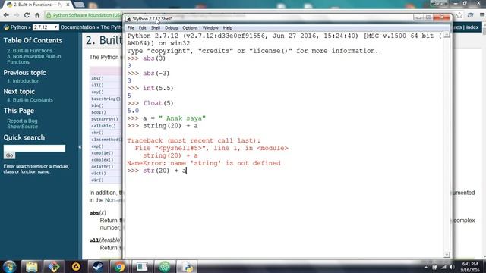Open File Explorer from the taskbar
Viewport: 486px width, 273px height.
[x=32, y=266]
